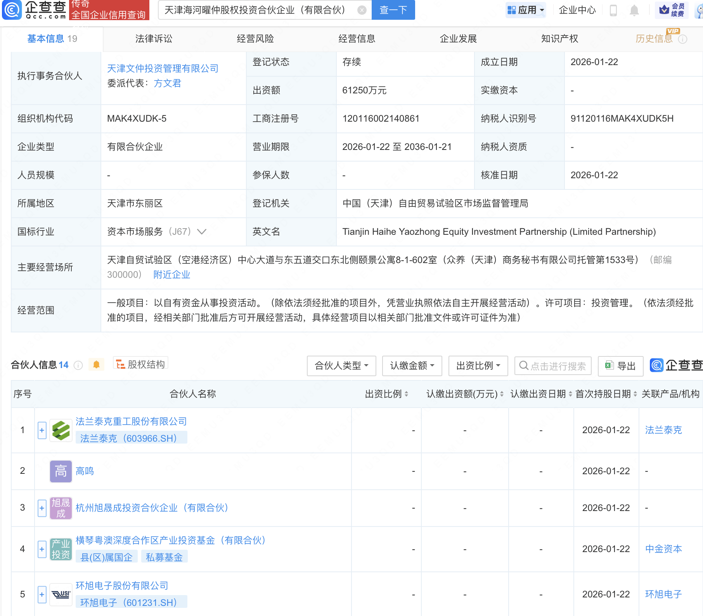Expand row for 杭州旭晟成投资合伙企业
This screenshot has width=703, height=616.
pos(42,508)
